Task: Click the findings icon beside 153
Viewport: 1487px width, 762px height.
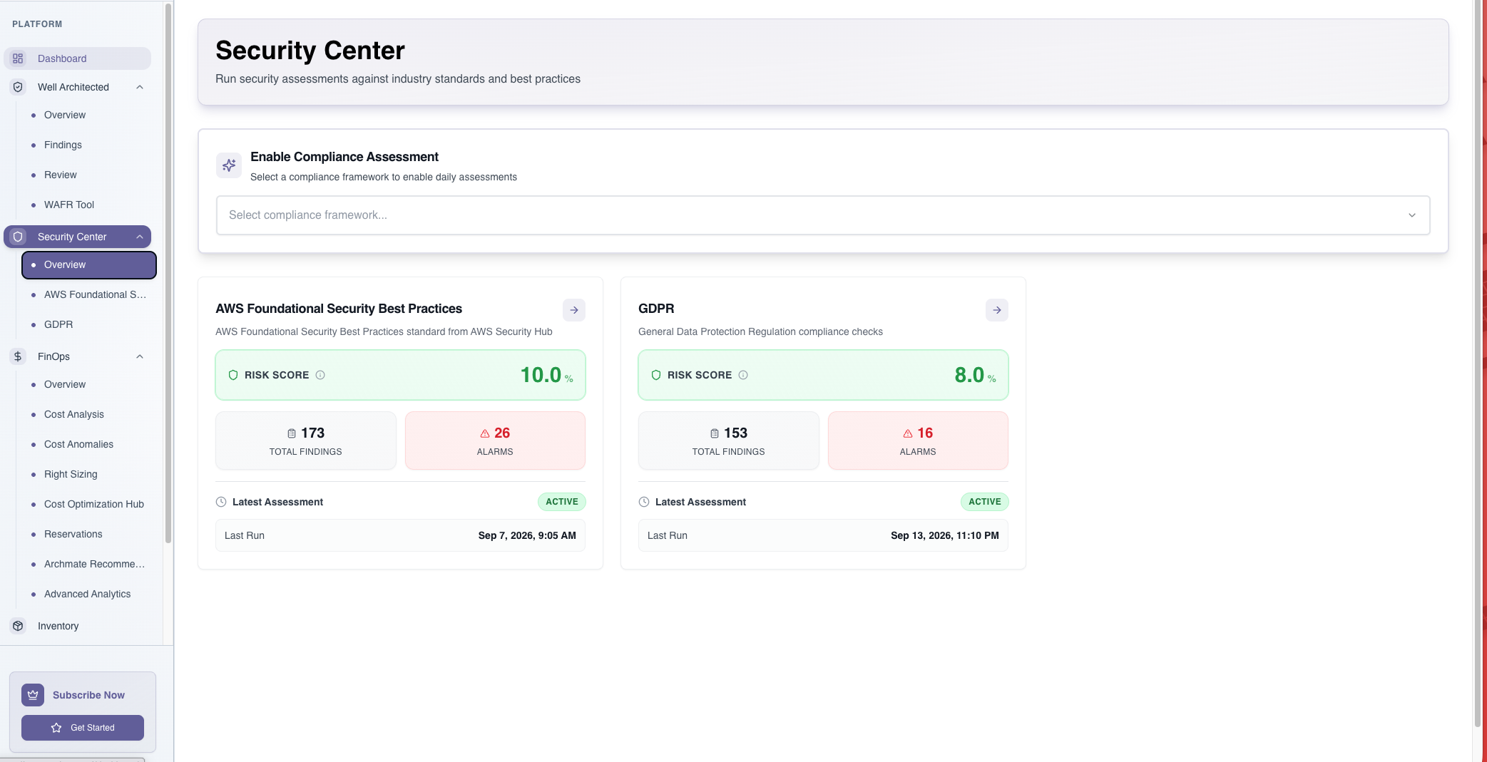Action: [x=715, y=433]
